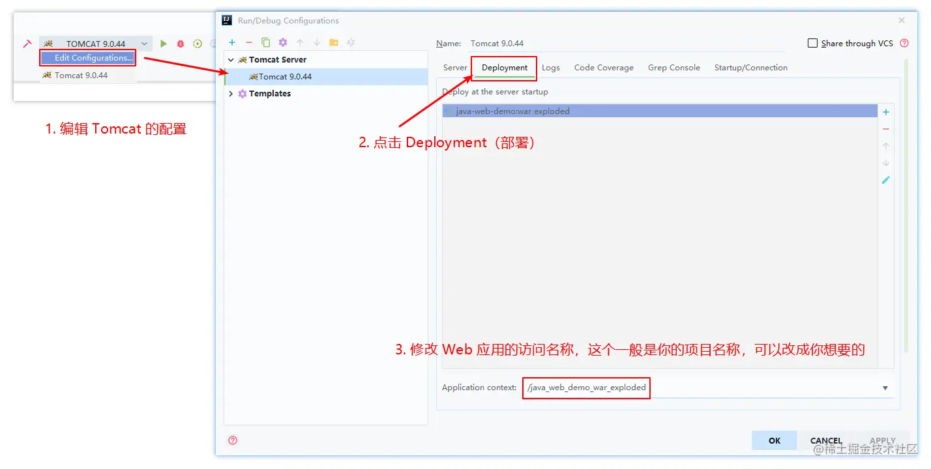Add deployment artifact with plus icon
Viewport: 931px width, 469px height.
point(886,112)
